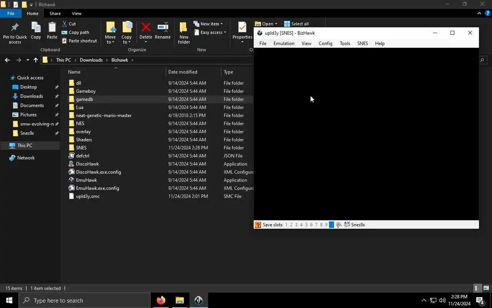
Task: Select the neat-genetic-mario-master folder
Action: [x=104, y=115]
